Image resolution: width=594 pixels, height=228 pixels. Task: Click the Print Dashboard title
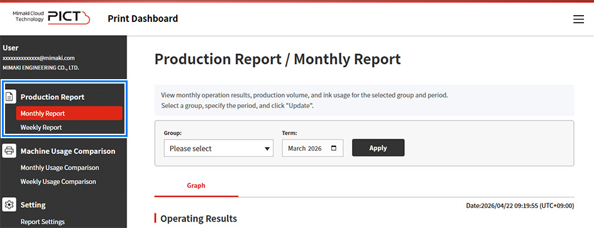(143, 18)
